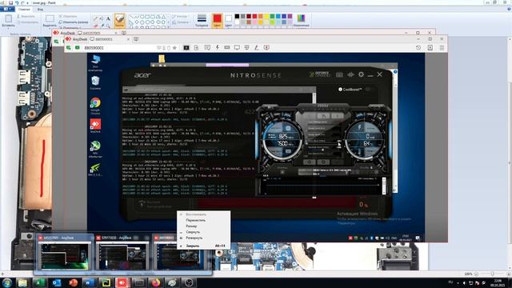
Task: Click the Paint zoom slider
Action: click(x=492, y=274)
